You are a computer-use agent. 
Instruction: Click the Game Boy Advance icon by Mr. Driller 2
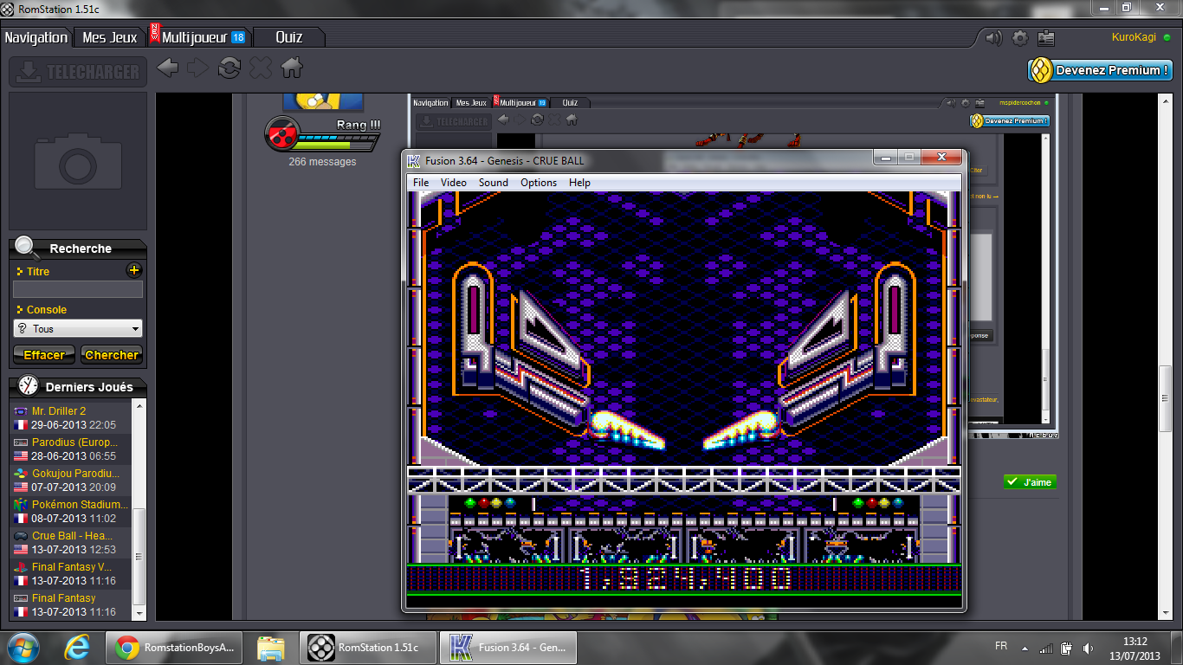[x=21, y=410]
